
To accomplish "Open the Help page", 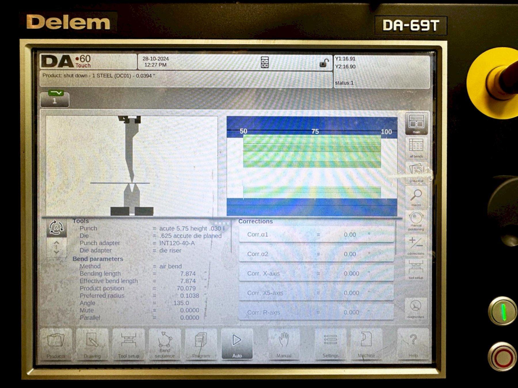I will (413, 345).
